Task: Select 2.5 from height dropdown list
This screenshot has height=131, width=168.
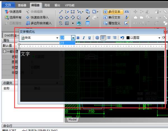Action: [67, 43]
